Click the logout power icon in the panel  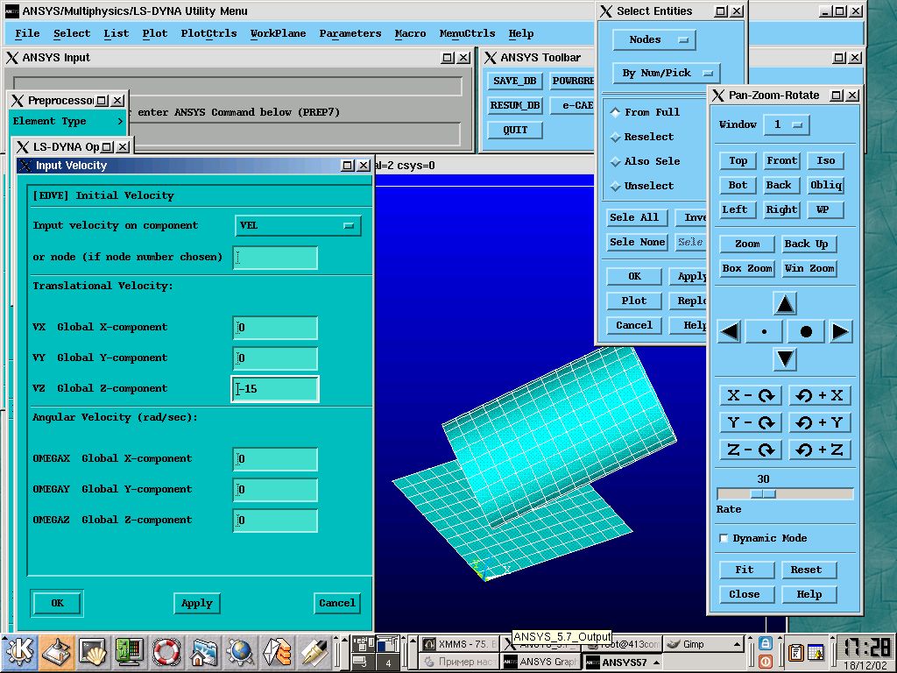click(x=766, y=661)
